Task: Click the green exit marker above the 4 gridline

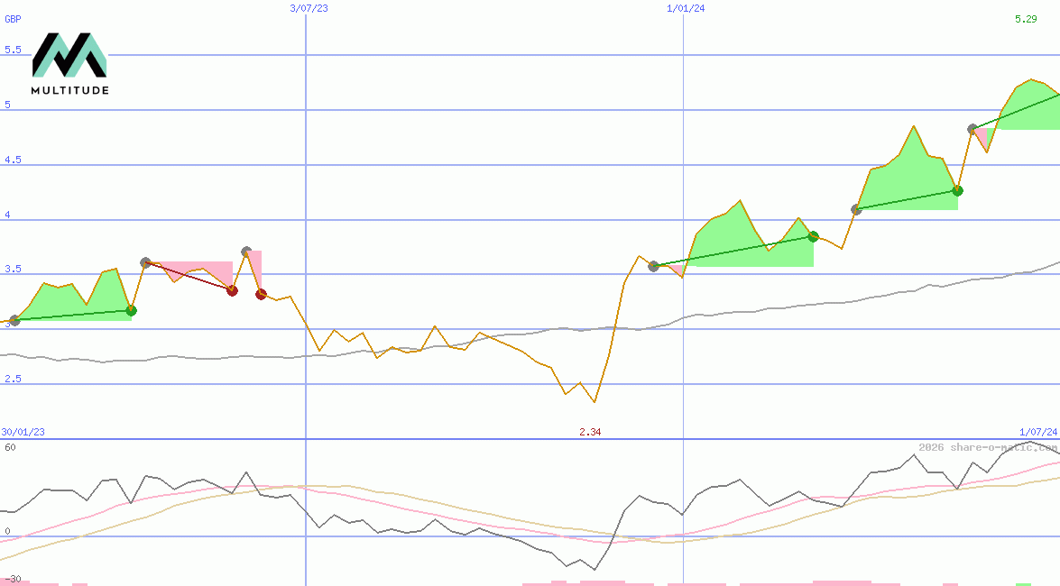Action: tap(957, 190)
